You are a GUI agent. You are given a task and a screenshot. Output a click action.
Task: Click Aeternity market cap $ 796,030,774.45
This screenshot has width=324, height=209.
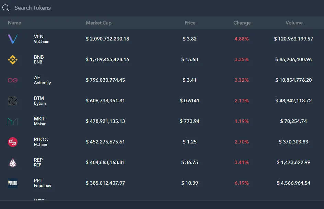pos(105,80)
